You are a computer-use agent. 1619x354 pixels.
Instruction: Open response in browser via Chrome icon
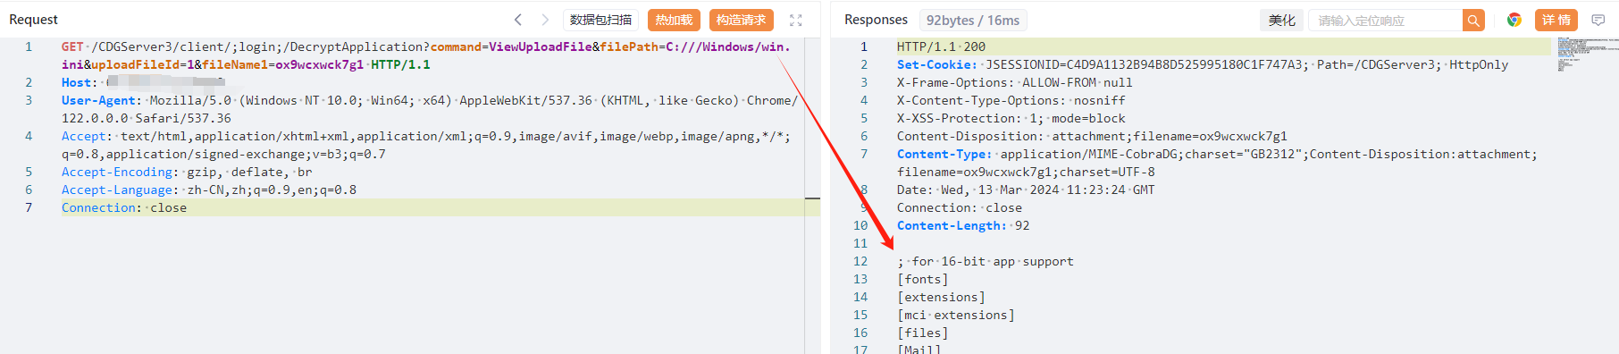tap(1514, 20)
